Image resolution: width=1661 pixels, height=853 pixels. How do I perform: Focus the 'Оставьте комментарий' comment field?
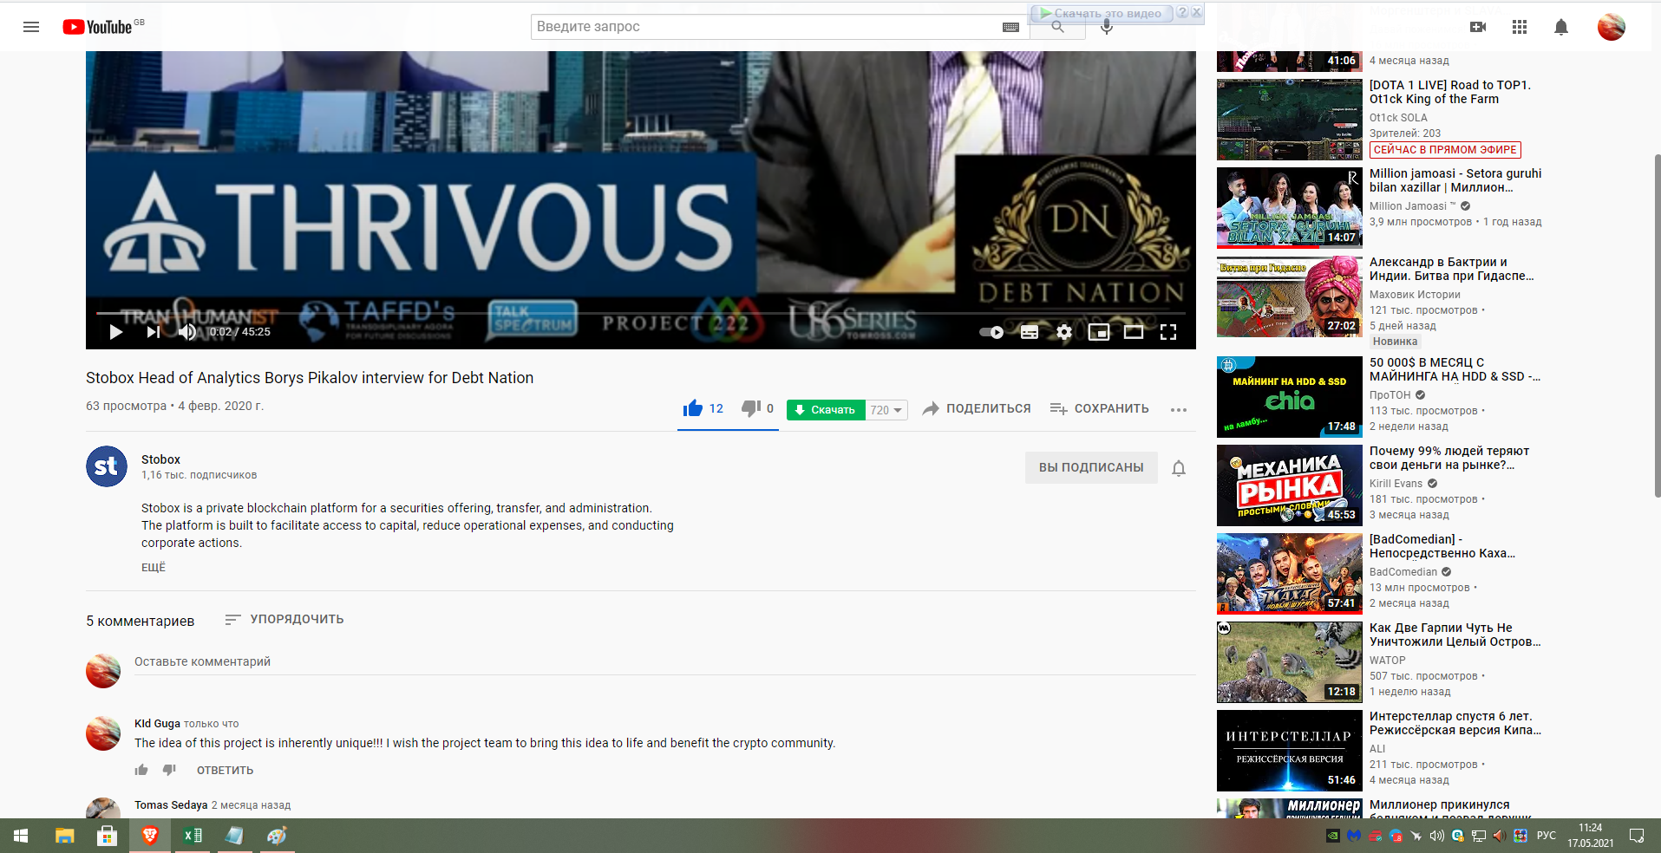coord(664,661)
